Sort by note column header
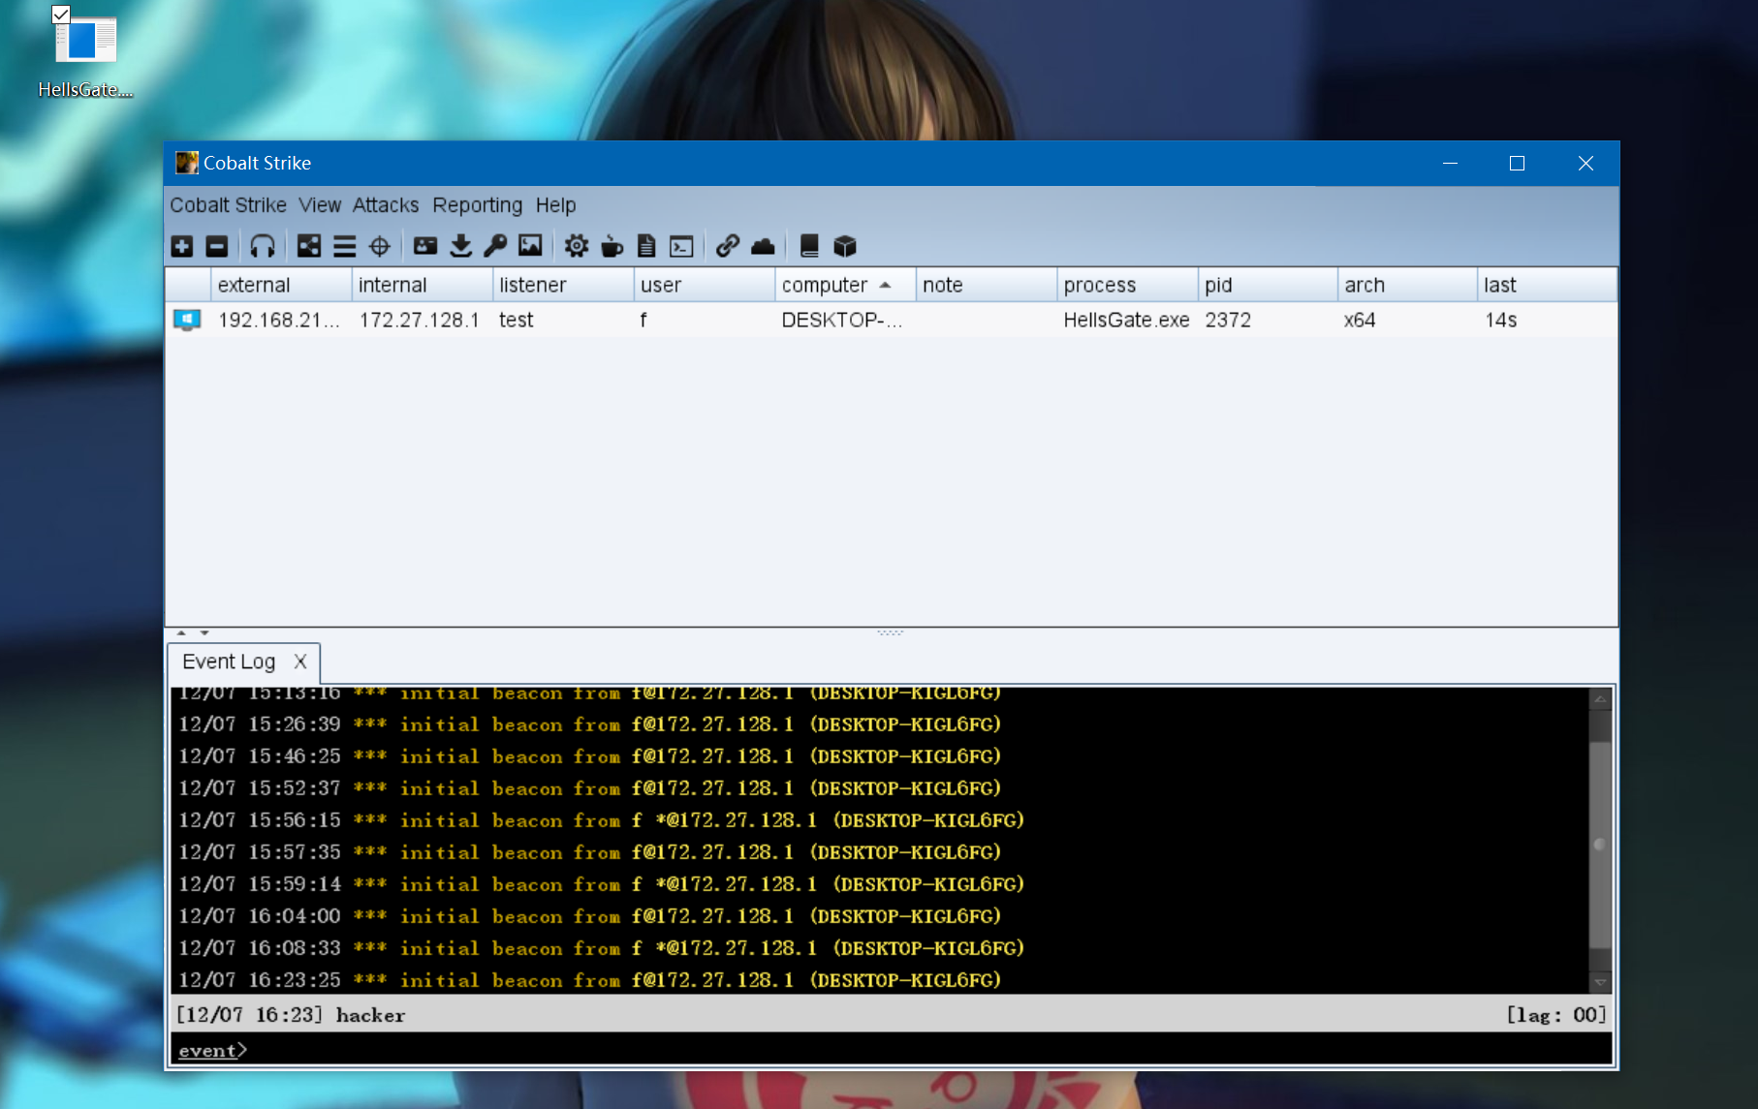Viewport: 1758px width, 1109px height. [x=986, y=285]
